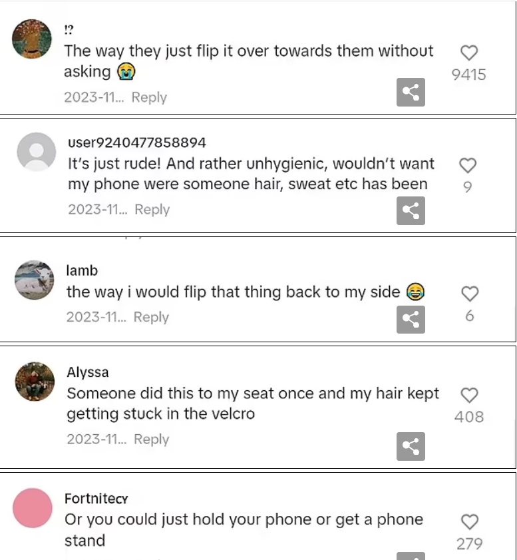This screenshot has height=560, width=517.
Task: Reply to lamb's comment
Action: coord(151,317)
